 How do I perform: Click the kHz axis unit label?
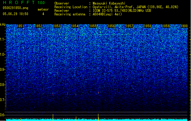(x=3, y=25)
